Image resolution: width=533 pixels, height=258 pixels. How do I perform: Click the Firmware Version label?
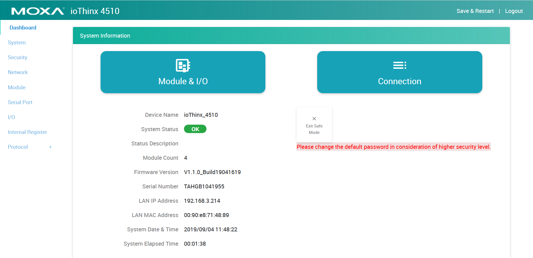tap(156, 172)
